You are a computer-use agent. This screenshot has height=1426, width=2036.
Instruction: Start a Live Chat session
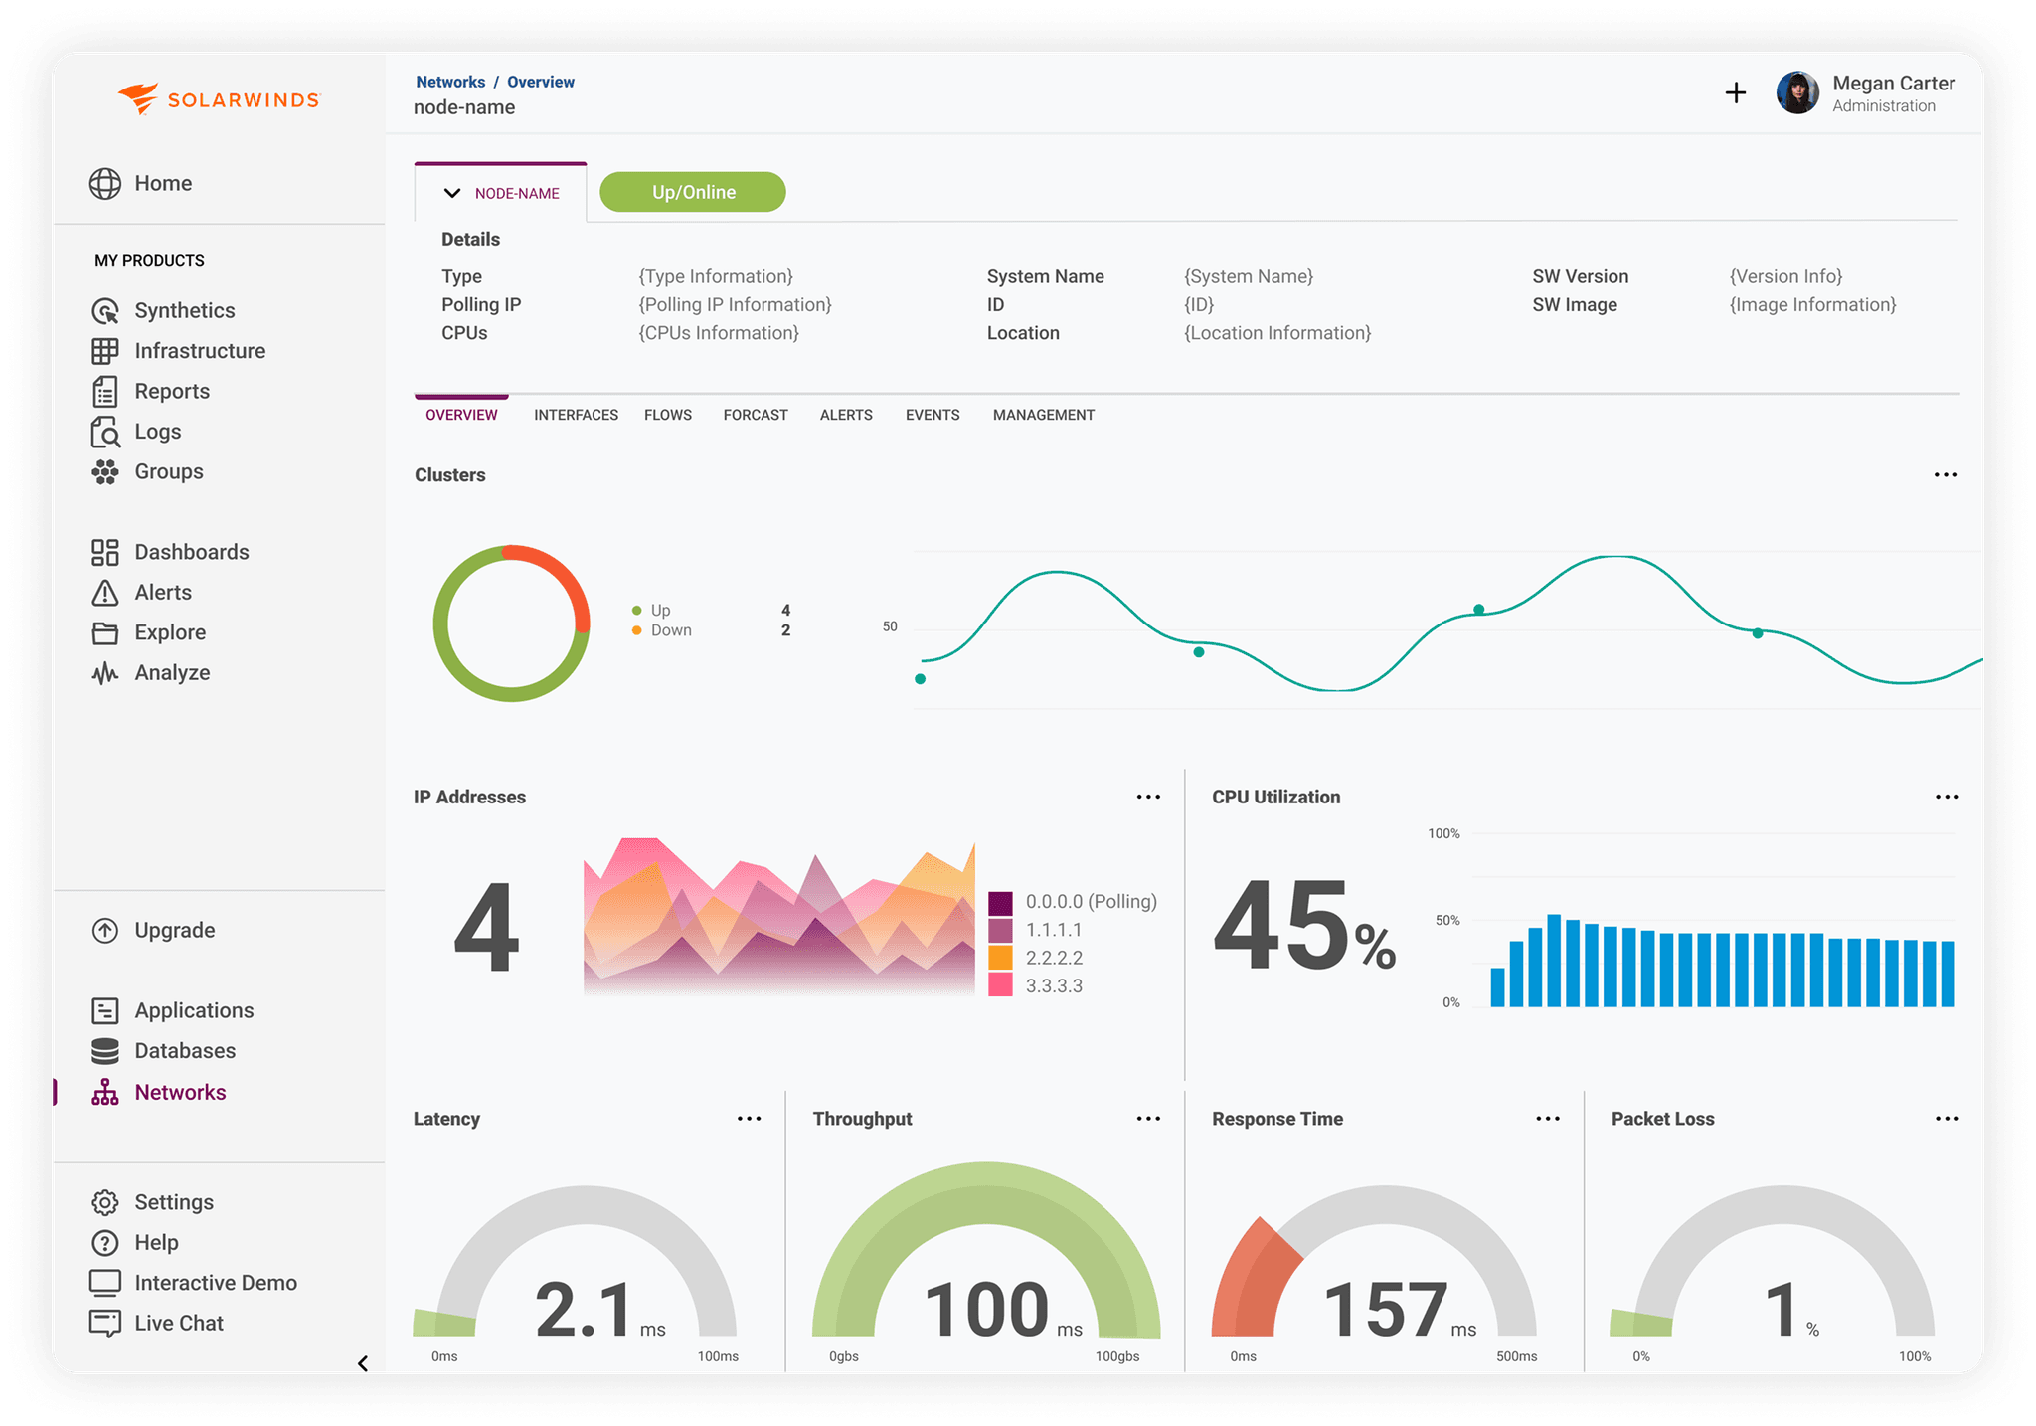(178, 1323)
